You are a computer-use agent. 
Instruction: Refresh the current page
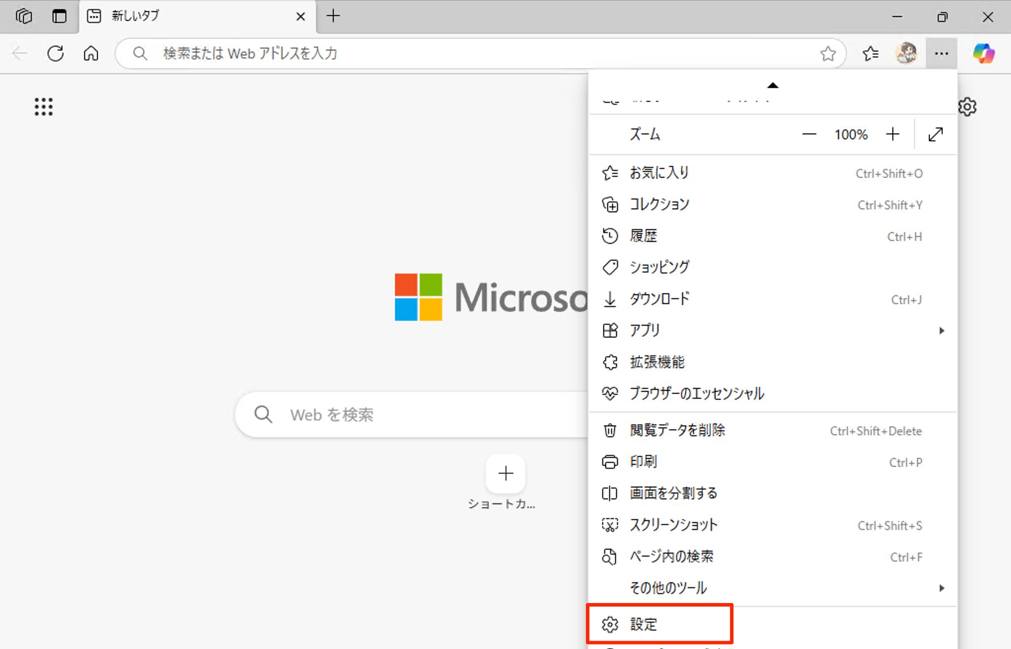(x=55, y=54)
